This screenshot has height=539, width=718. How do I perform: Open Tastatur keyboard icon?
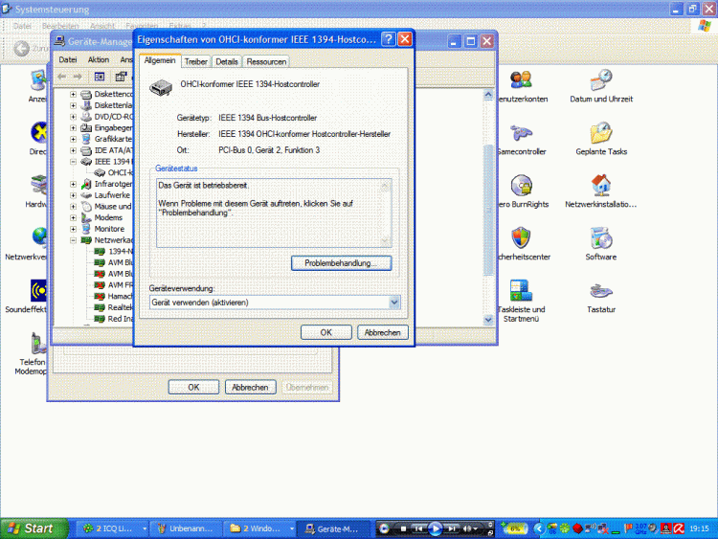(601, 291)
